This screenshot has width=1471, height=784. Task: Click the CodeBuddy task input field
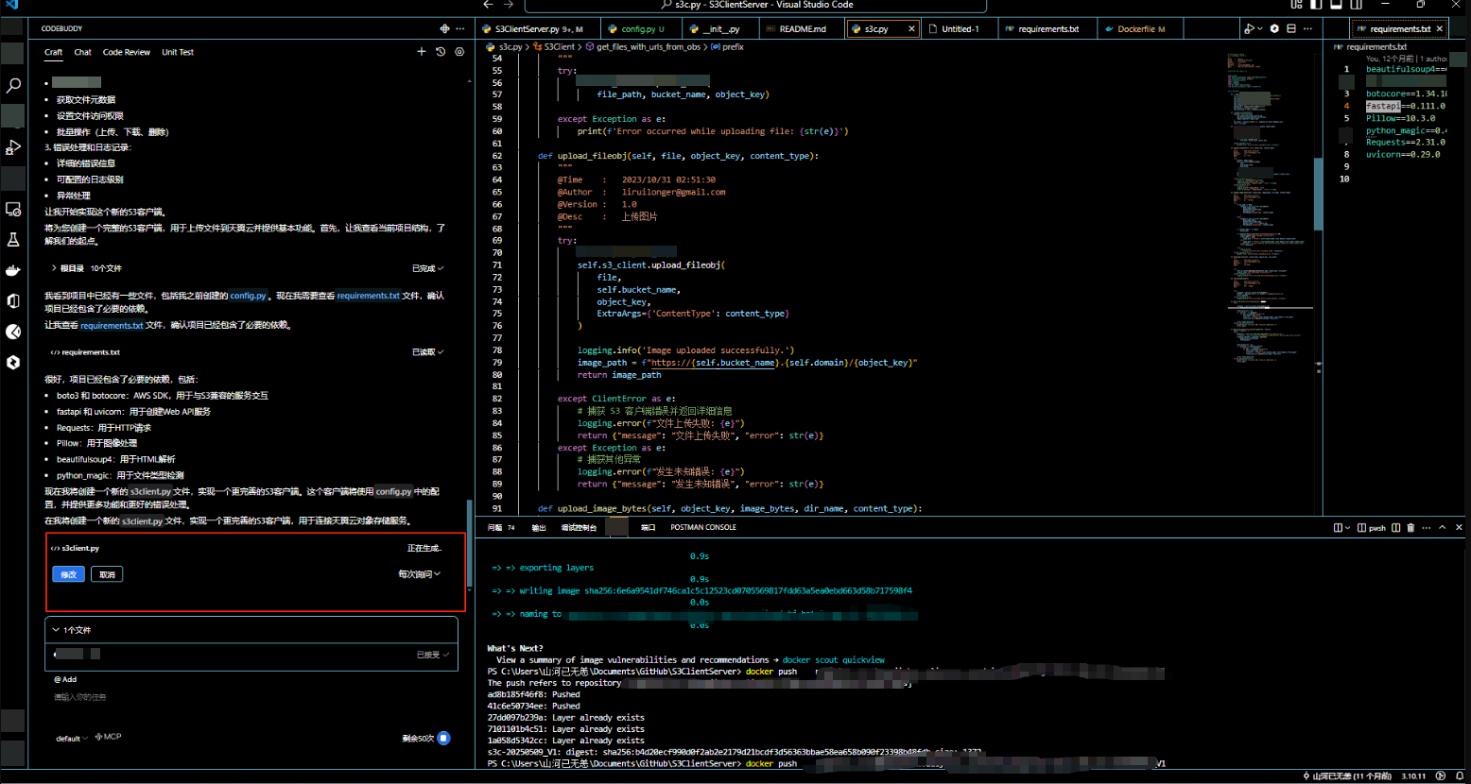tap(251, 697)
